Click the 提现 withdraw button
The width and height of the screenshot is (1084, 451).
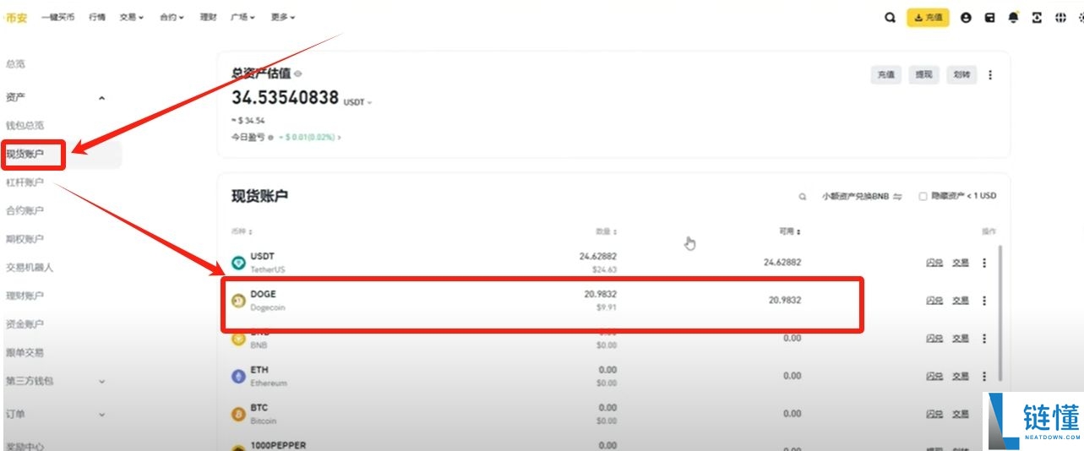click(923, 75)
